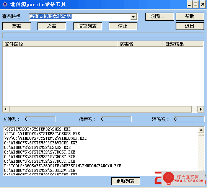Screen dimensions: 207x188
Task: Click right arrow of horizontal scrollbar
Action: (x=200, y=110)
